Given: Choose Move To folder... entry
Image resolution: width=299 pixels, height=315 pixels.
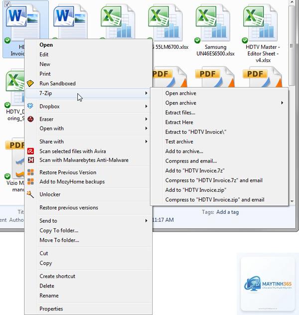Looking at the screenshot, I should pyautogui.click(x=88, y=240).
